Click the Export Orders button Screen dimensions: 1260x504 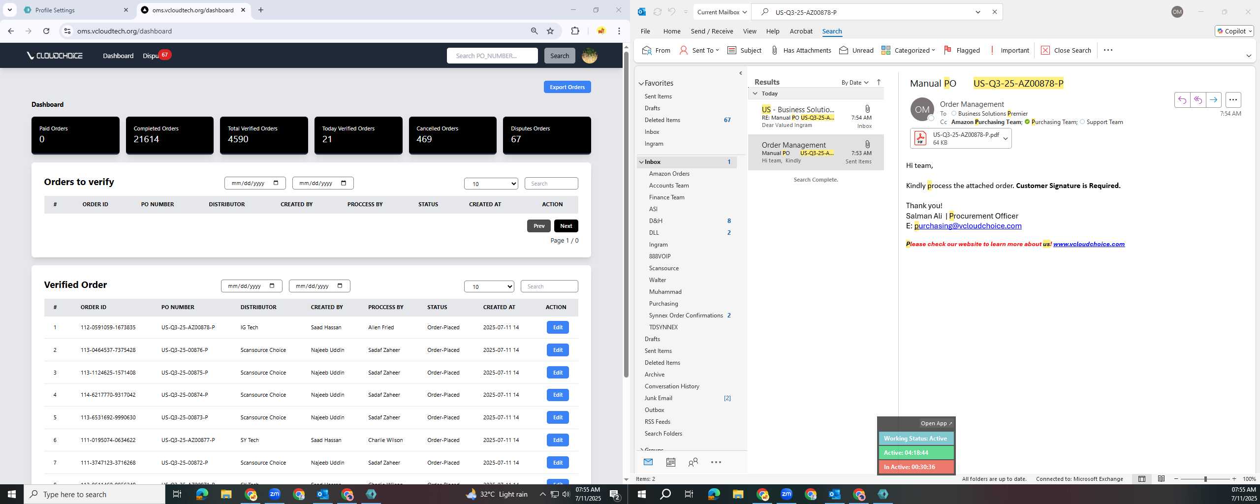click(567, 87)
